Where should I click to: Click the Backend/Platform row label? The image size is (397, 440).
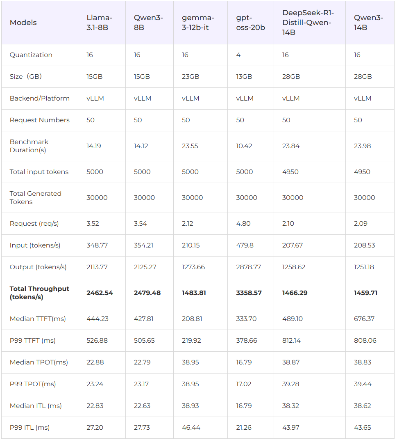[x=39, y=98]
